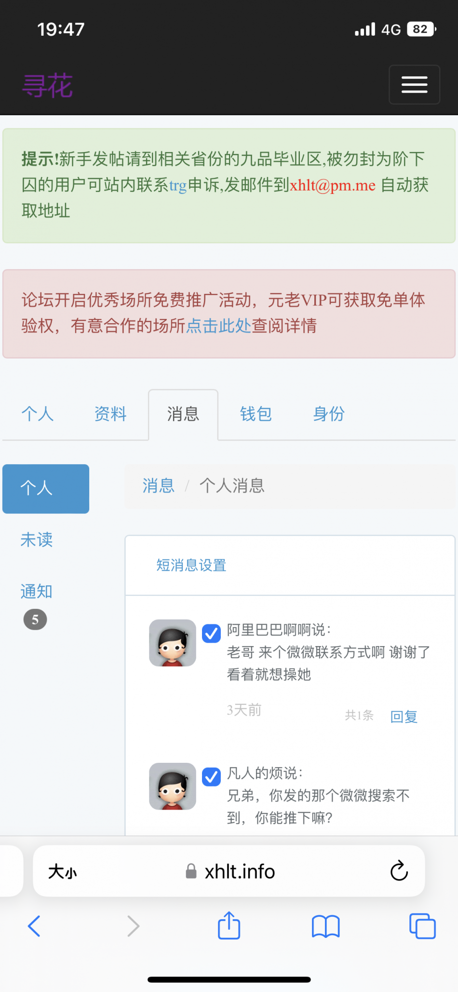458x992 pixels.
Task: Open the 点击此处 promotion details link
Action: (218, 326)
